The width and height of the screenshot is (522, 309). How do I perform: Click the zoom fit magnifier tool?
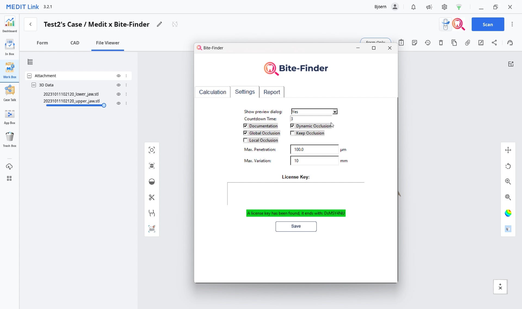pyautogui.click(x=508, y=197)
